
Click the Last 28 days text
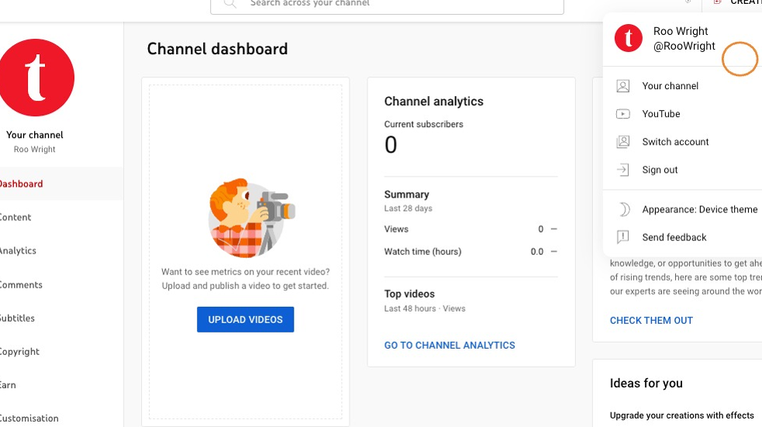[409, 208]
